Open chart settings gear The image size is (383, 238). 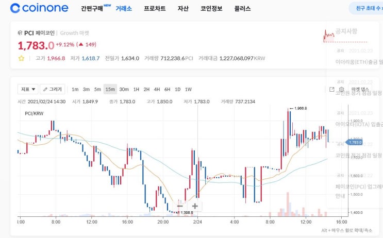coord(341,89)
